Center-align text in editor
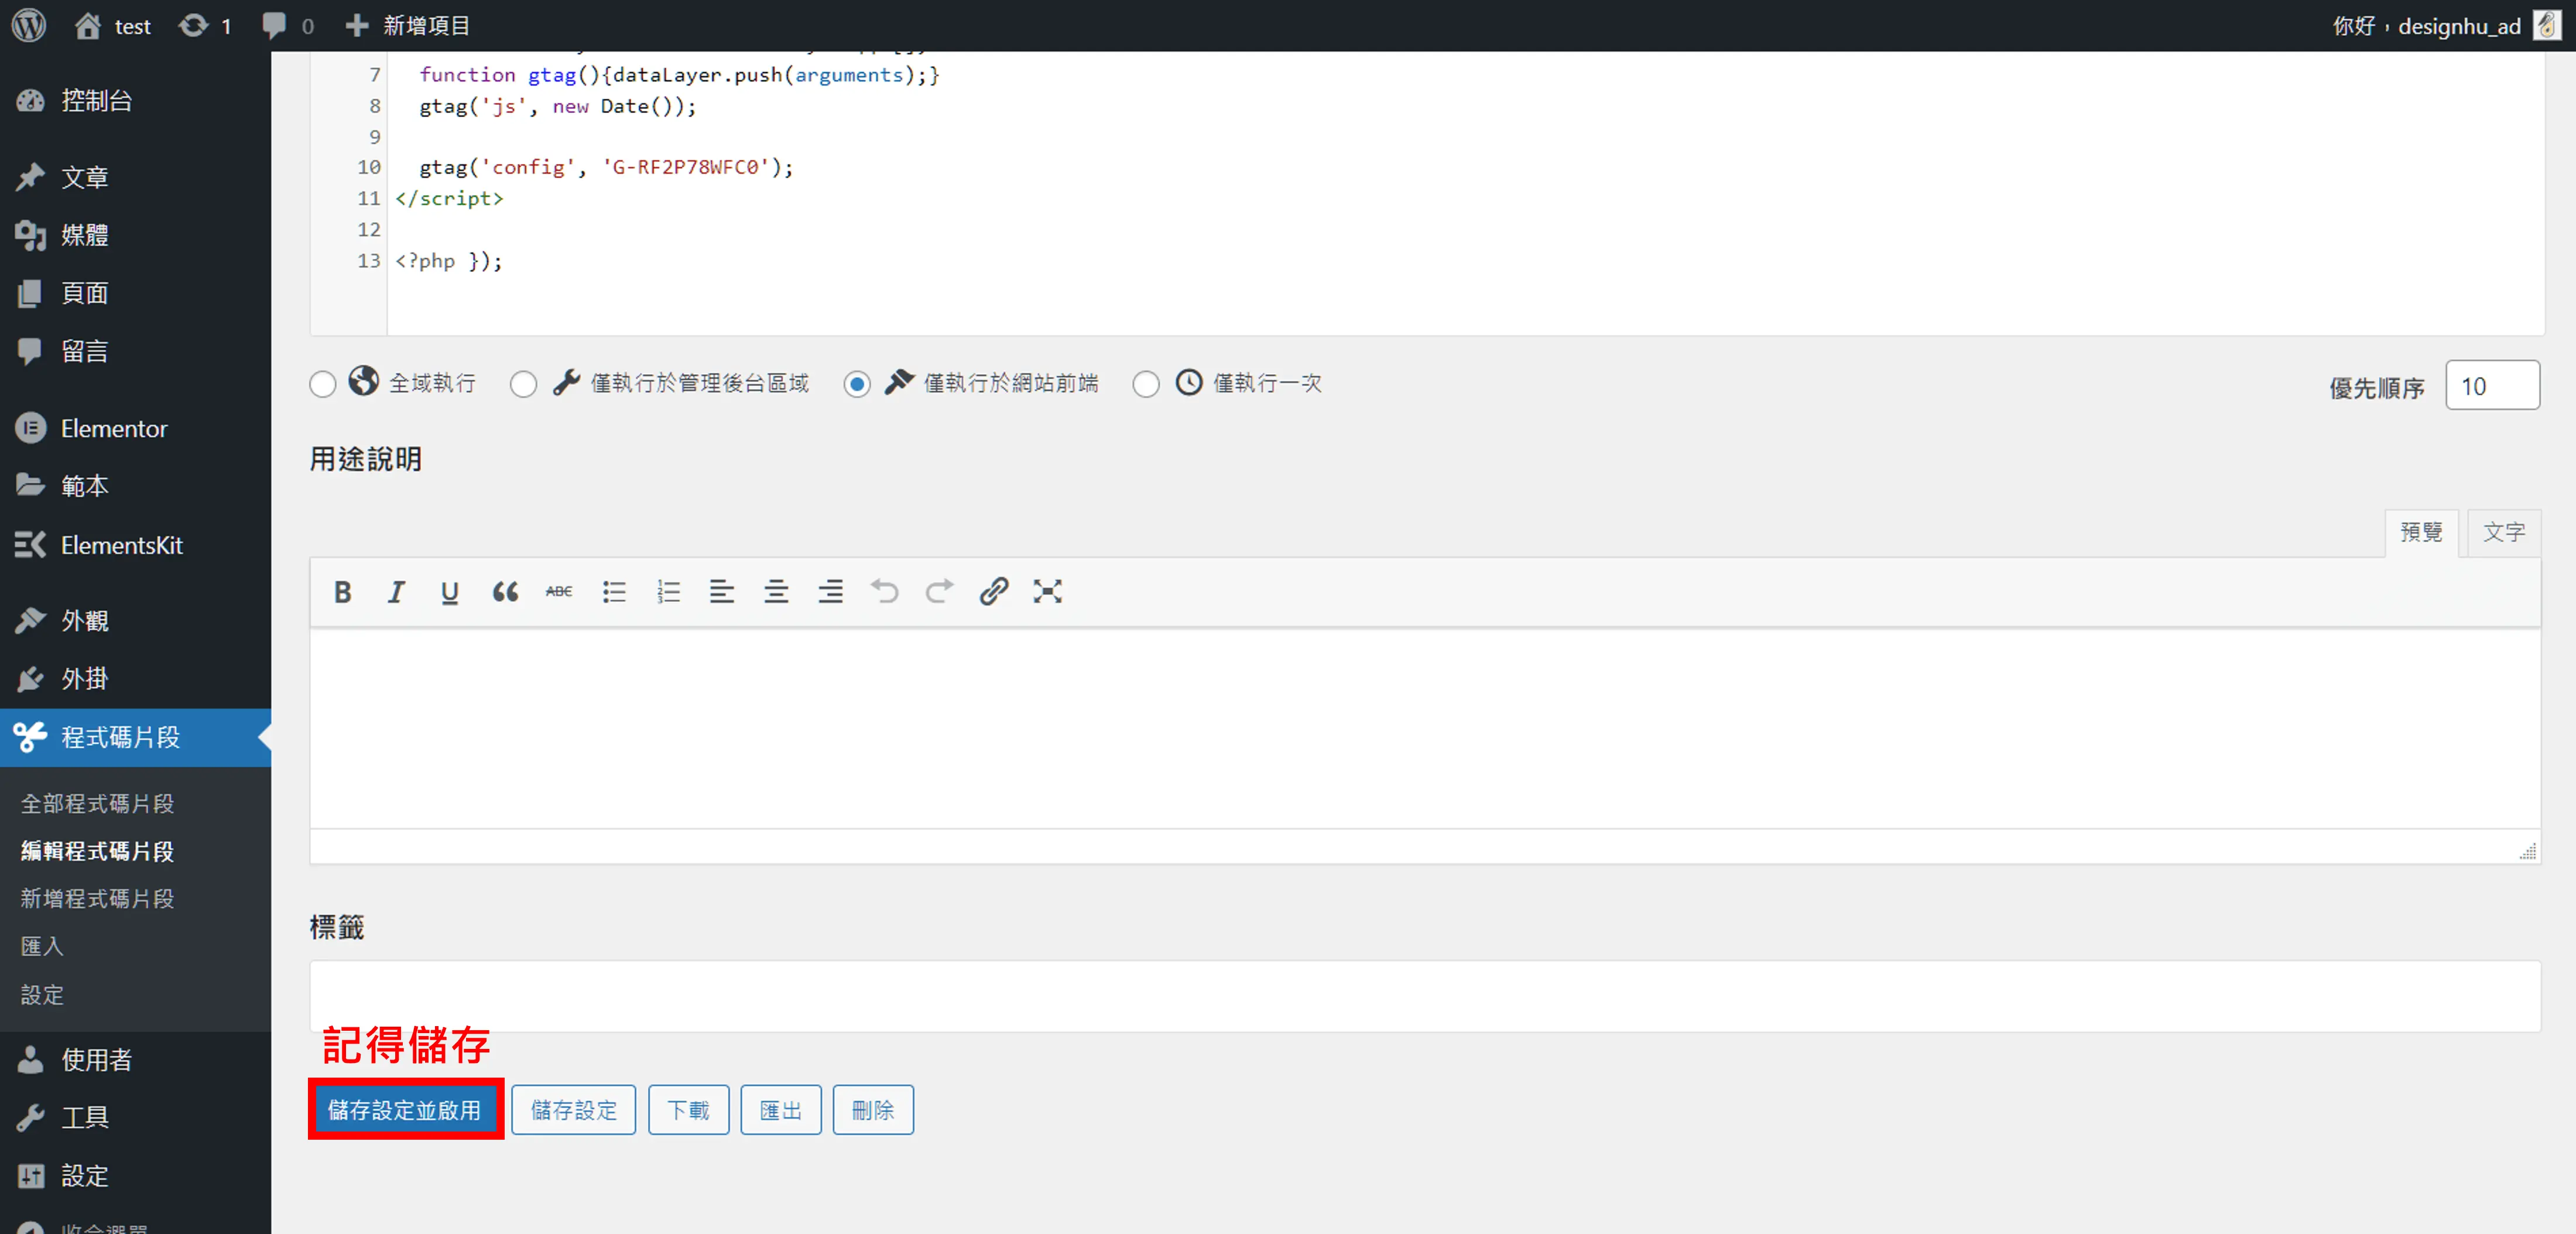Viewport: 2576px width, 1234px height. pos(776,592)
